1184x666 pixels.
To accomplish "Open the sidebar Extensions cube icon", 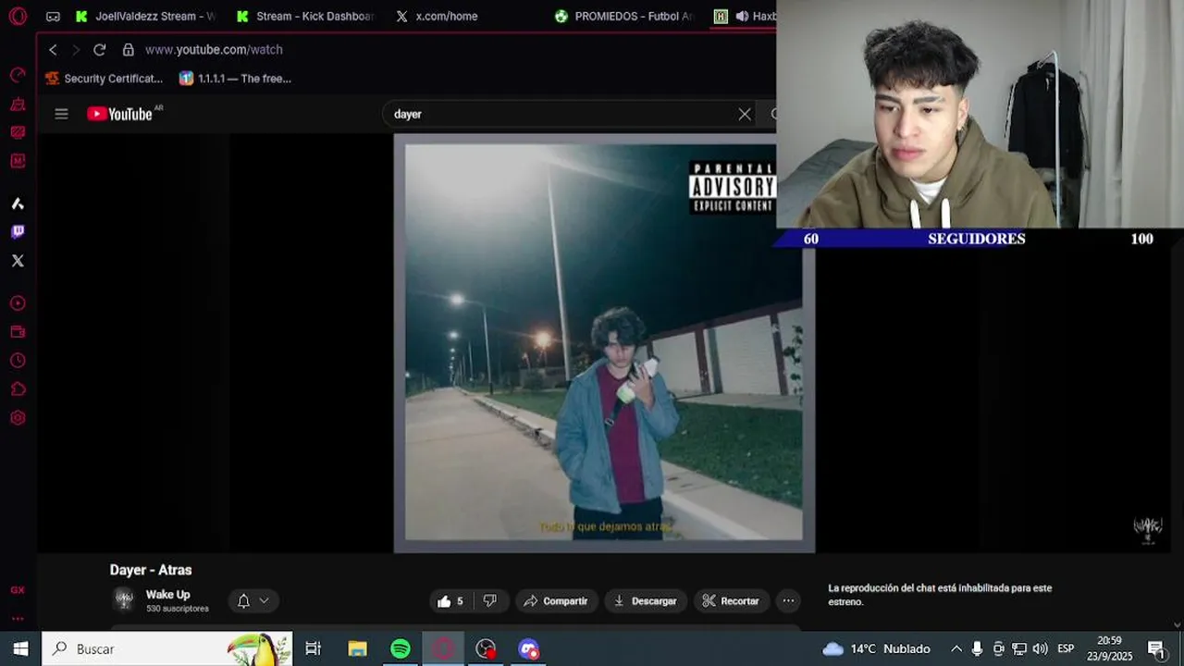I will point(18,389).
